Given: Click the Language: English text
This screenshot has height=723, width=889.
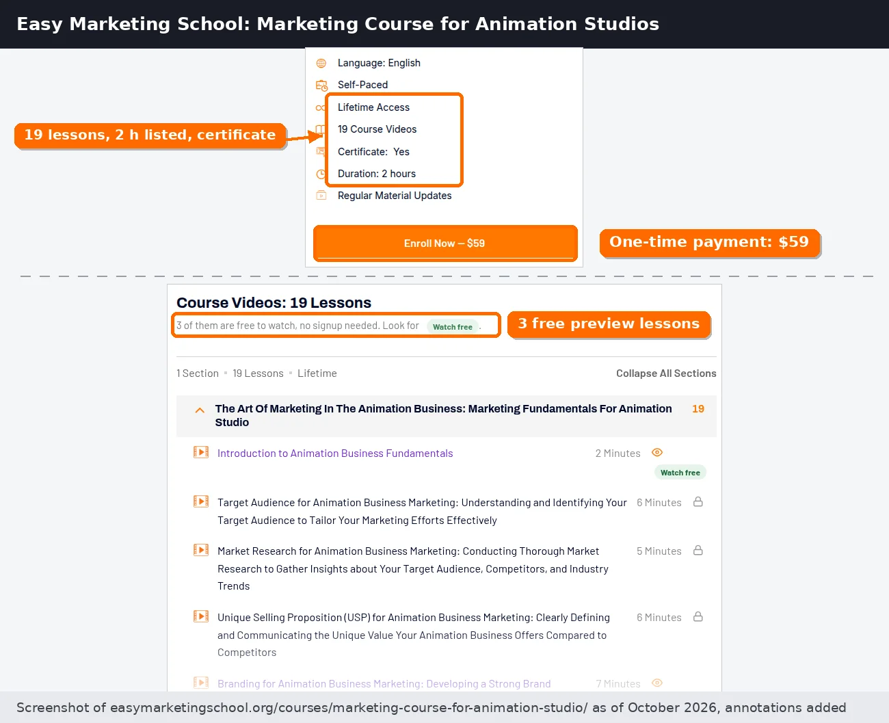Looking at the screenshot, I should pos(379,63).
